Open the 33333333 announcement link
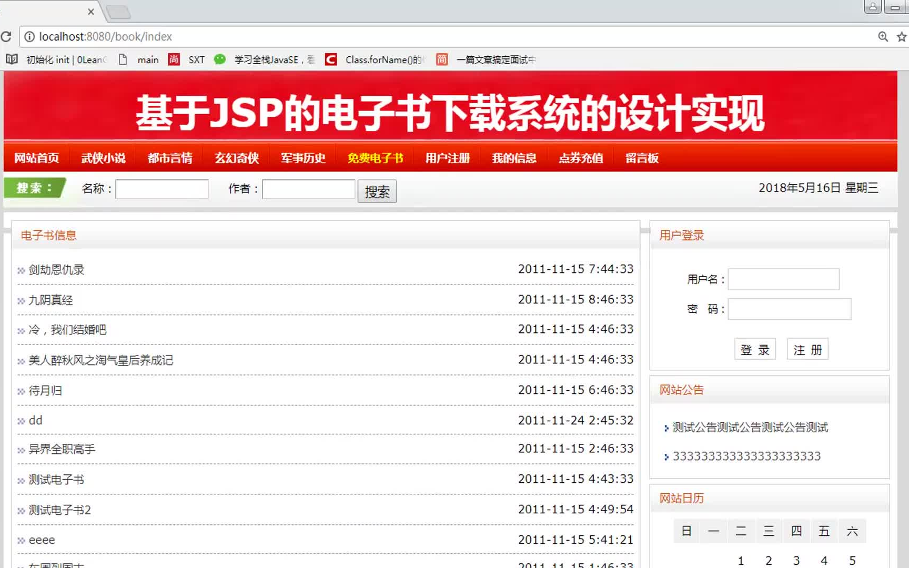909x568 pixels. click(x=747, y=457)
